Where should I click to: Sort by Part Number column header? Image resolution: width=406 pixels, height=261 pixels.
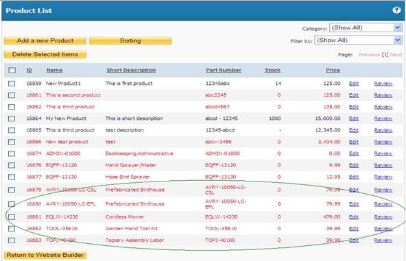tap(224, 70)
